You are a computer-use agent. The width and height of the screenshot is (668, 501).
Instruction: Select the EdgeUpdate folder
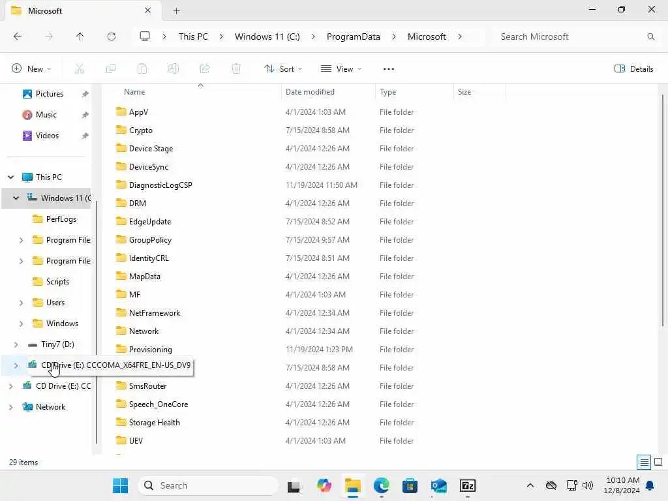coord(150,222)
